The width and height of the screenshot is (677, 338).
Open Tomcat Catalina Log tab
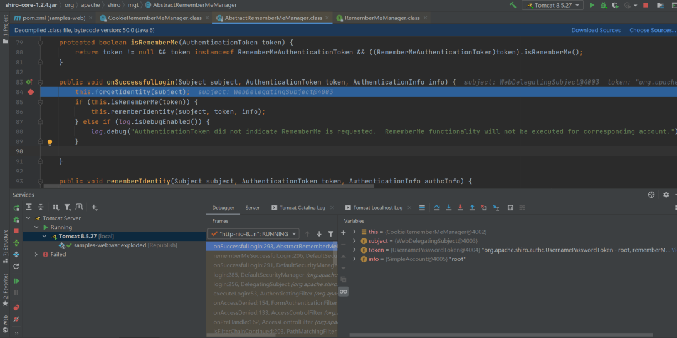click(302, 208)
